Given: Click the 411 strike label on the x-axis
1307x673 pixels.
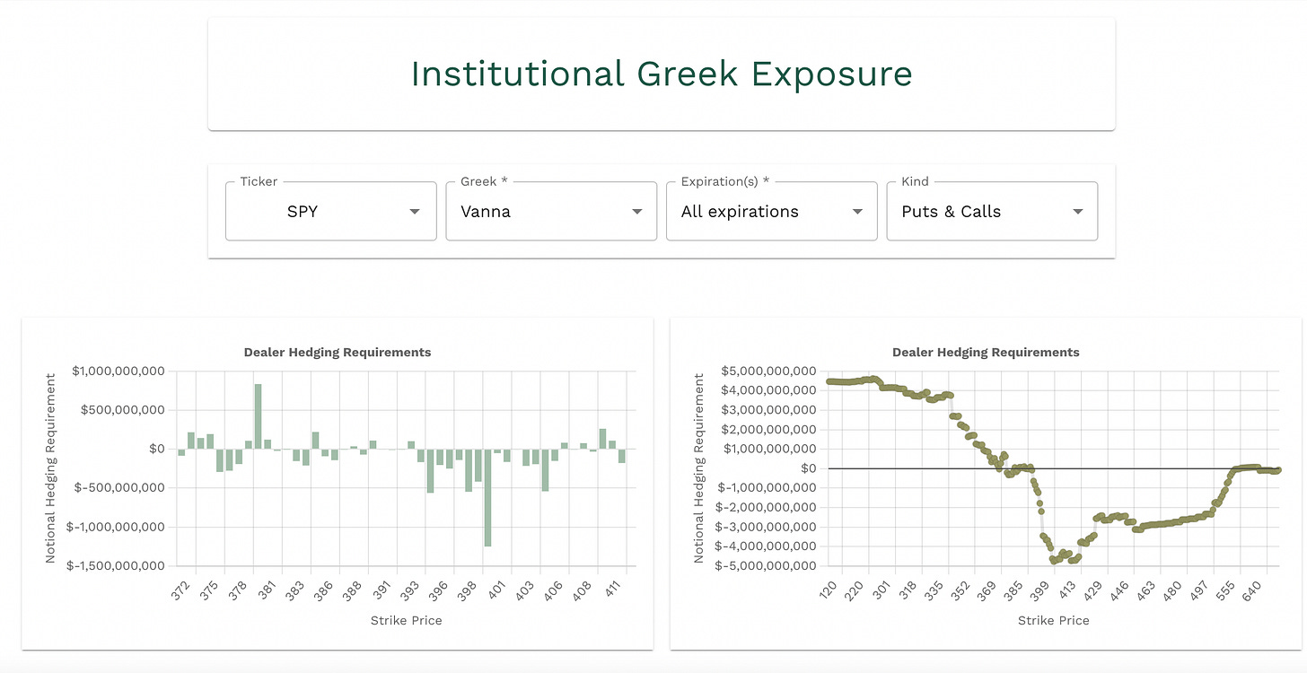Looking at the screenshot, I should (611, 590).
